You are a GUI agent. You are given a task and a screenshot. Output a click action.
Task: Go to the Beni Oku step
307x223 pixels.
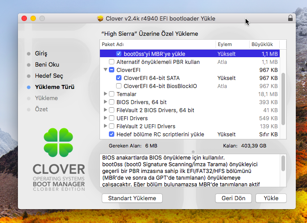click(47, 65)
